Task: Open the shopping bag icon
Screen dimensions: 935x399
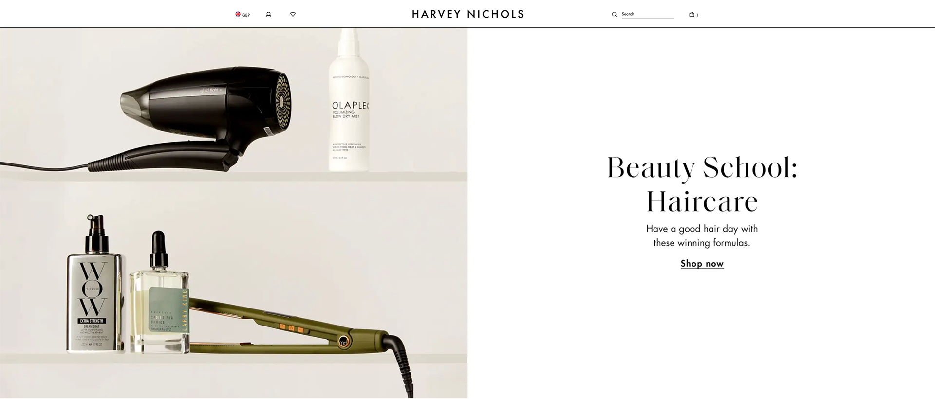Action: pos(692,14)
